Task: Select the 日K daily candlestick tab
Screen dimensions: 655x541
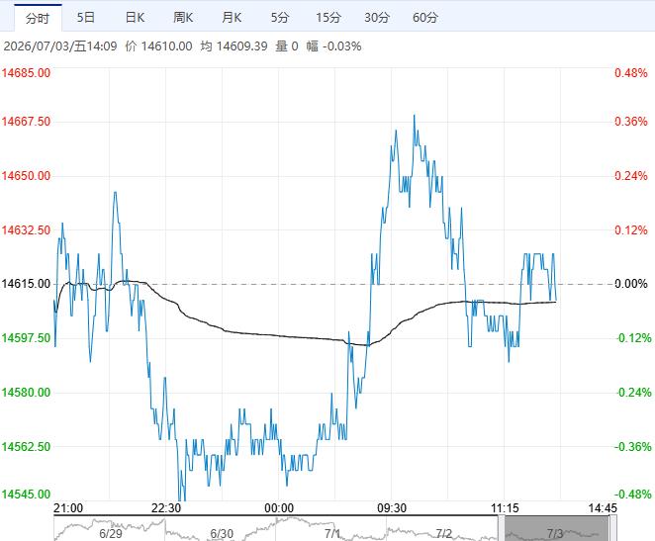Action: [135, 18]
